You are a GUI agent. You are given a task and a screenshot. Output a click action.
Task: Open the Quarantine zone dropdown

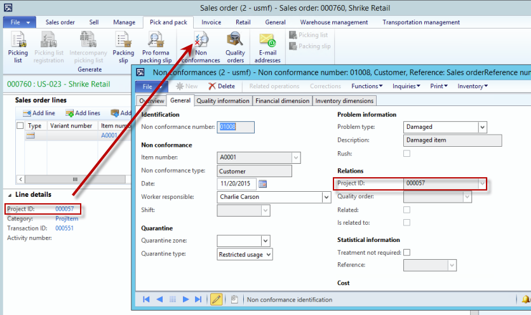pyautogui.click(x=265, y=241)
